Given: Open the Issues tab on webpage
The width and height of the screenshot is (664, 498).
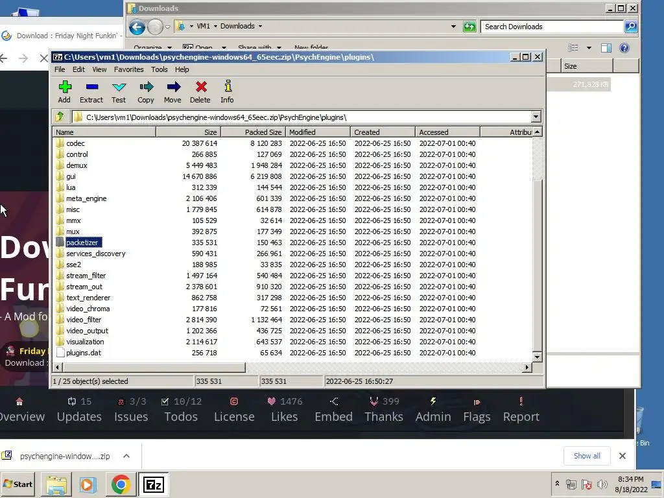Looking at the screenshot, I should pyautogui.click(x=131, y=410).
